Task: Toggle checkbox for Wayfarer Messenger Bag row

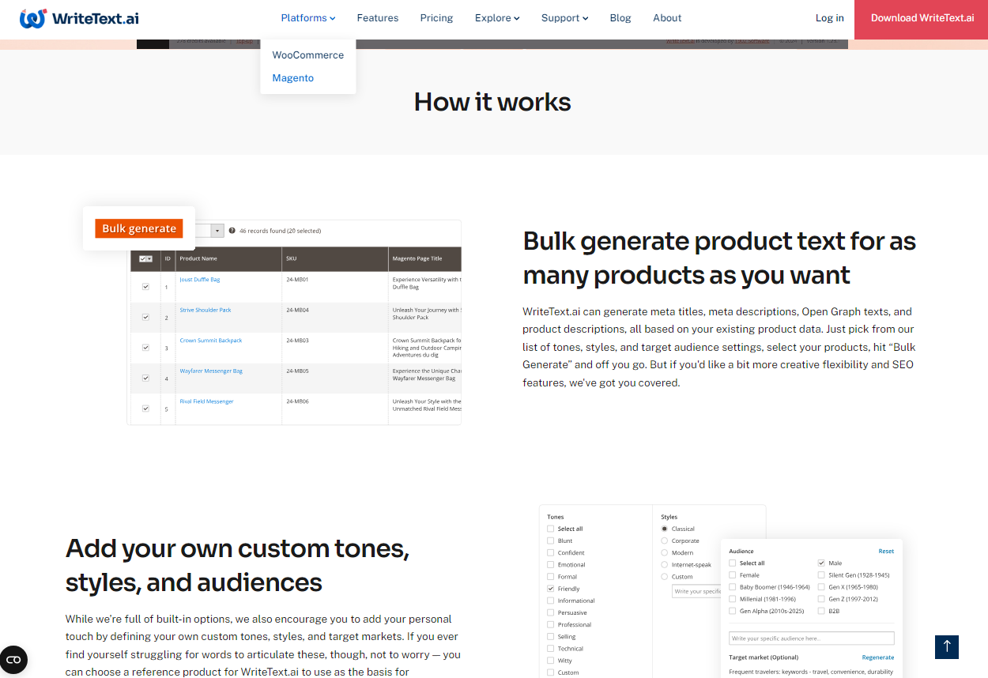Action: pyautogui.click(x=145, y=378)
